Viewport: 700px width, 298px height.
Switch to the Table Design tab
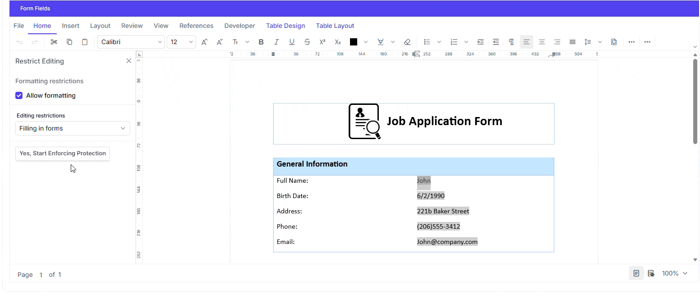coord(286,26)
